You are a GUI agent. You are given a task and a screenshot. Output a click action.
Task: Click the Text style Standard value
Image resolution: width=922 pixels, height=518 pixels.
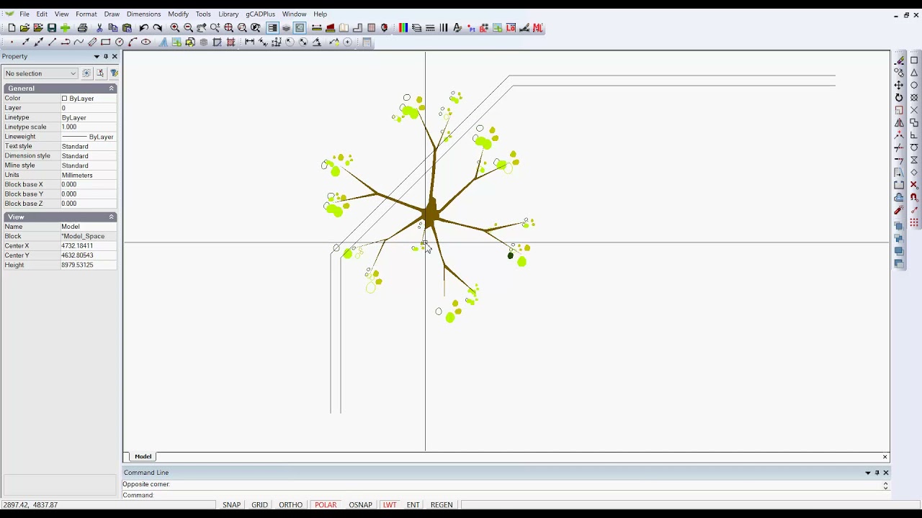coord(89,147)
